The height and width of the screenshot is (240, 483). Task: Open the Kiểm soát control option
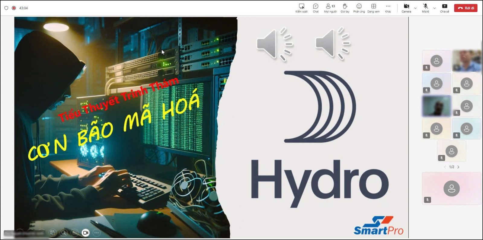(301, 8)
